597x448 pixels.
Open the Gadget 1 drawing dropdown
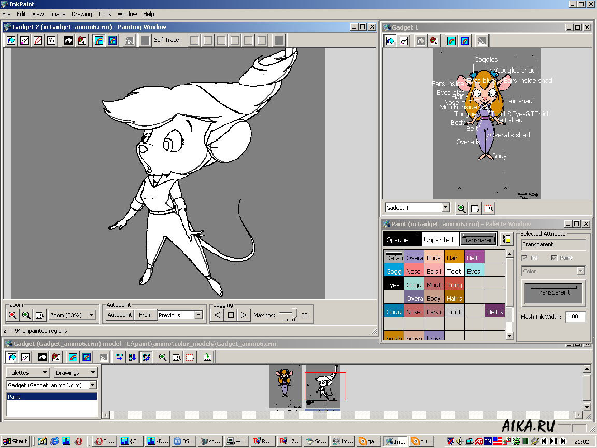point(446,208)
